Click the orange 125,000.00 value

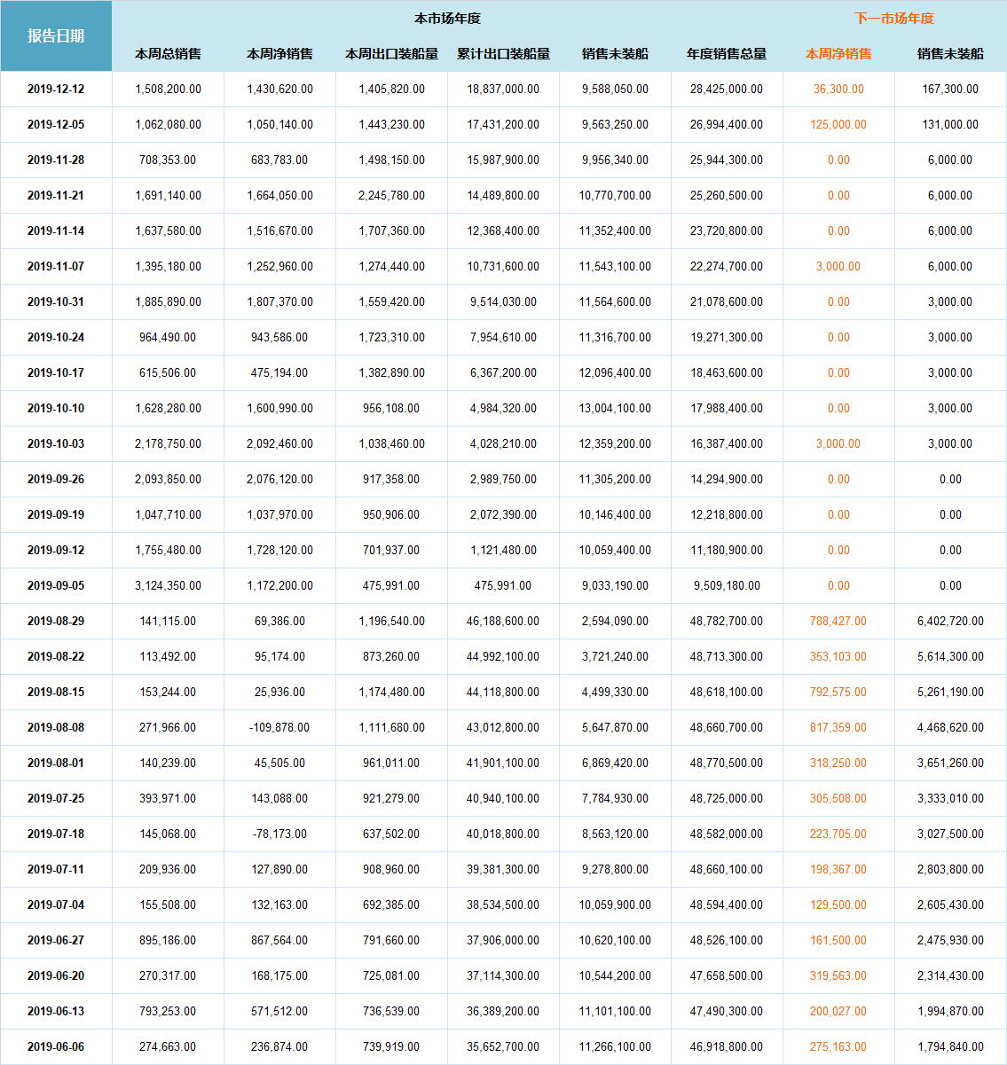point(838,124)
